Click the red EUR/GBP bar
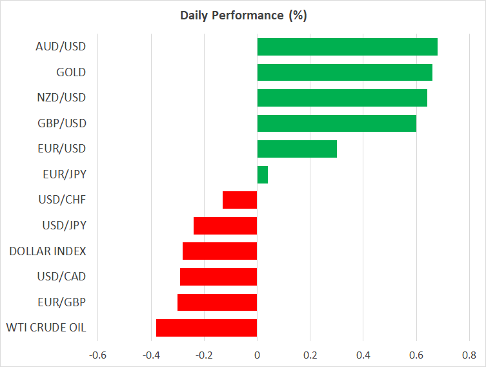Screen dimensions: 486x367 (218, 302)
